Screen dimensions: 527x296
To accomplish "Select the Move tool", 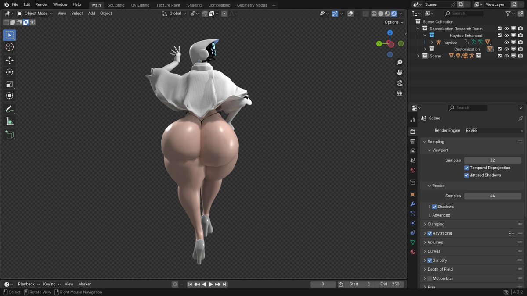I will click(x=10, y=60).
